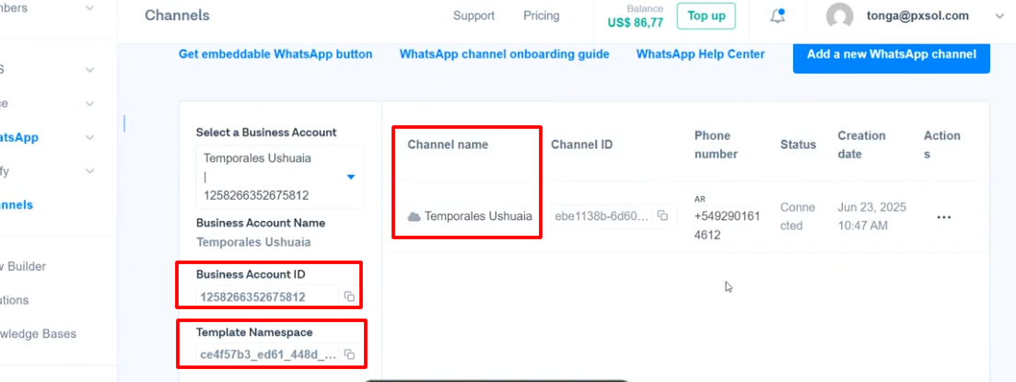1016x382 pixels.
Task: Go to the Pricing page
Action: [541, 16]
